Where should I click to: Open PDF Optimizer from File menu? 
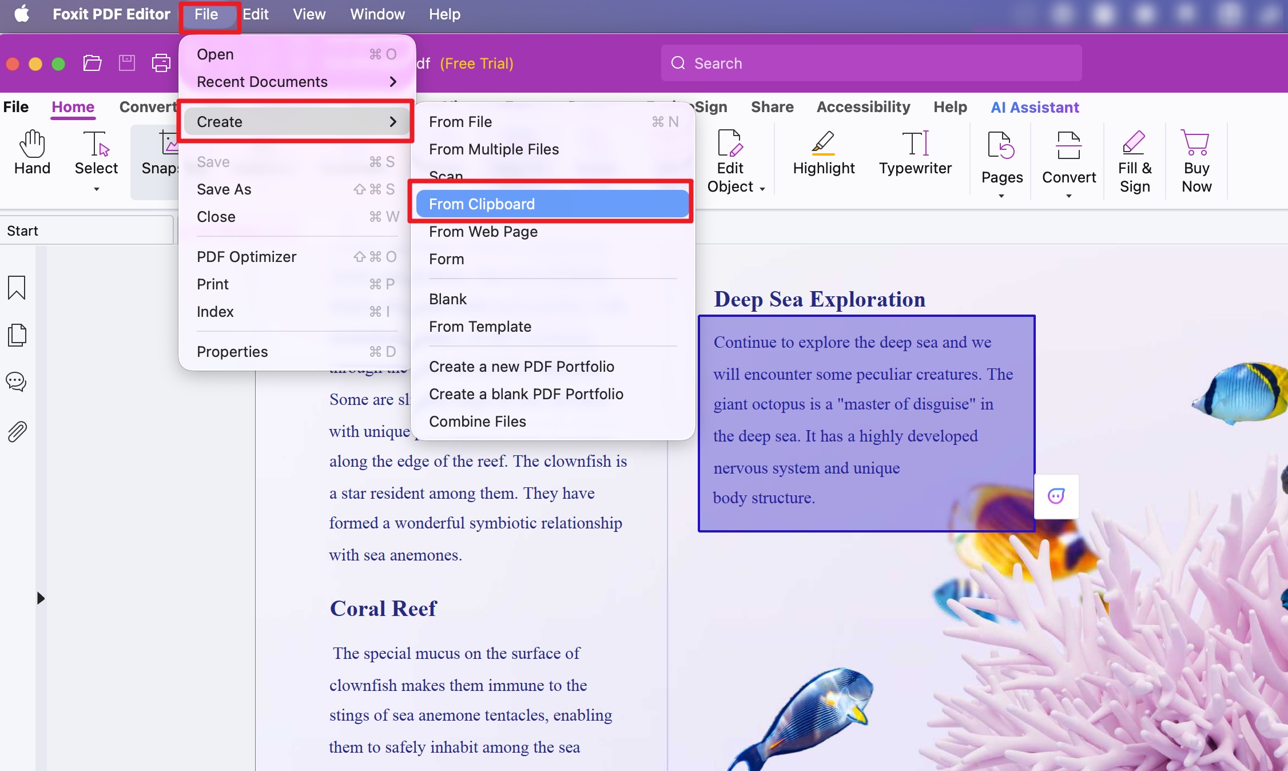297,257
